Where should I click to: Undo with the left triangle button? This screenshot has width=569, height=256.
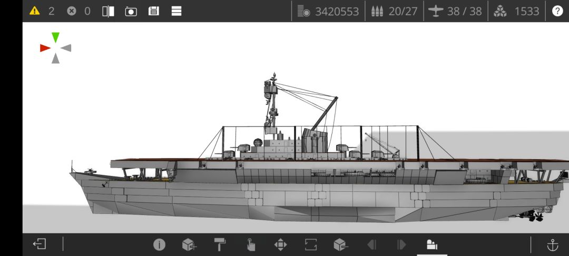(371, 245)
